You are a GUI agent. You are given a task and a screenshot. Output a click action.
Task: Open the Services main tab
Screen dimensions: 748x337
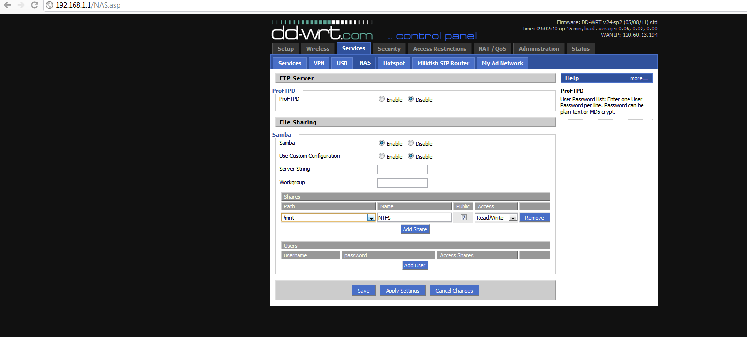(x=354, y=48)
